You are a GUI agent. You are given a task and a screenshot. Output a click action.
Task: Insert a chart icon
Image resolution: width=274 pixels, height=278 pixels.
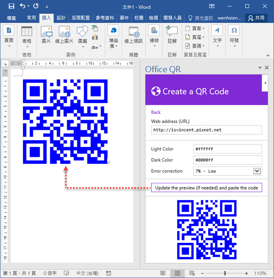click(95, 37)
